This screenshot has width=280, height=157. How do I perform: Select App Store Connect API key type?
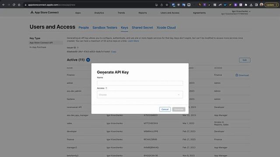[46, 43]
